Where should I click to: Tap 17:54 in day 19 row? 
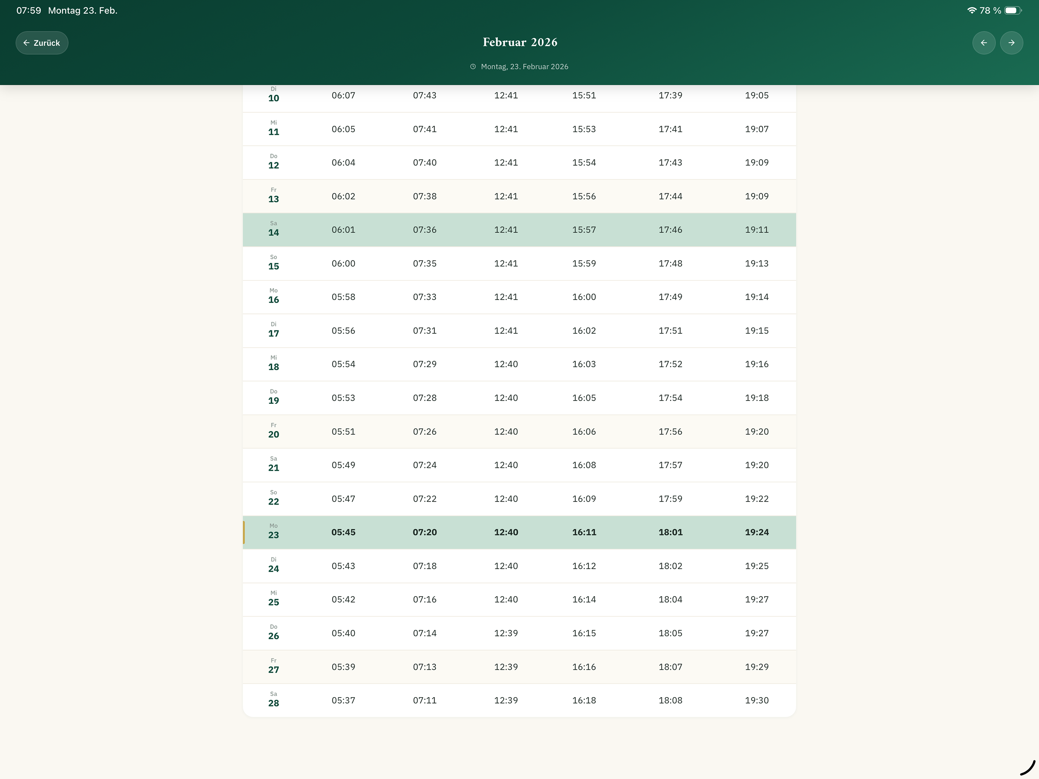pyautogui.click(x=670, y=398)
